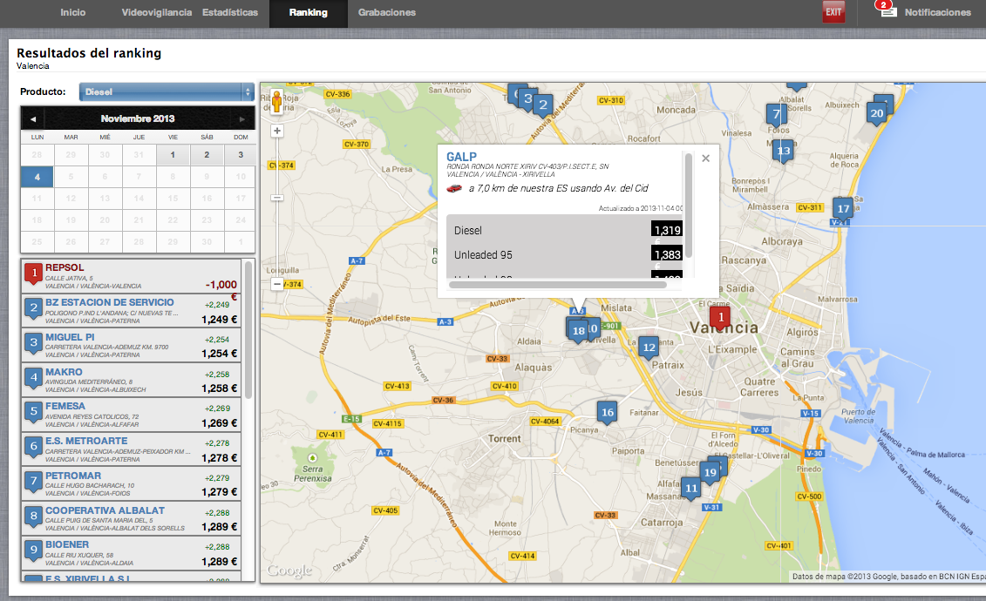
Task: Click map marker 18 near Aldaia
Action: [x=579, y=331]
